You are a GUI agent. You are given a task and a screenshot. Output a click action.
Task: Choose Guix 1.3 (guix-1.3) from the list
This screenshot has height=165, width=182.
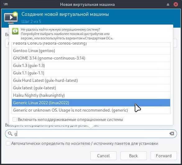91,66
